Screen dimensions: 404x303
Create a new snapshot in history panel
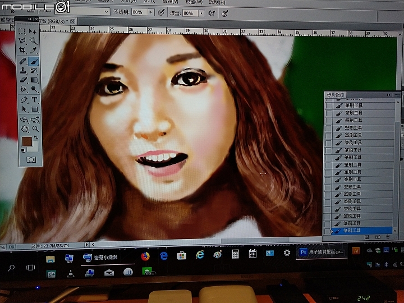point(378,237)
